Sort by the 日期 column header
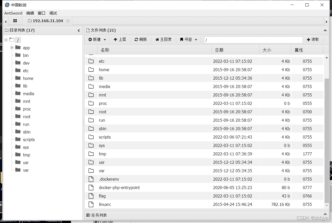The height and width of the screenshot is (223, 332). click(x=235, y=50)
